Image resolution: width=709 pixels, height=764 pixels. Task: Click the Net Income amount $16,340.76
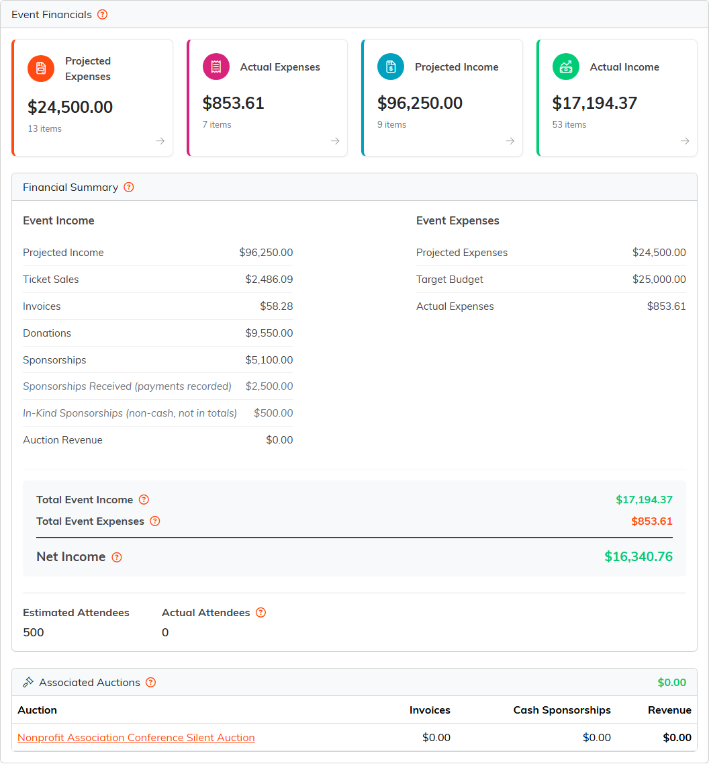639,557
